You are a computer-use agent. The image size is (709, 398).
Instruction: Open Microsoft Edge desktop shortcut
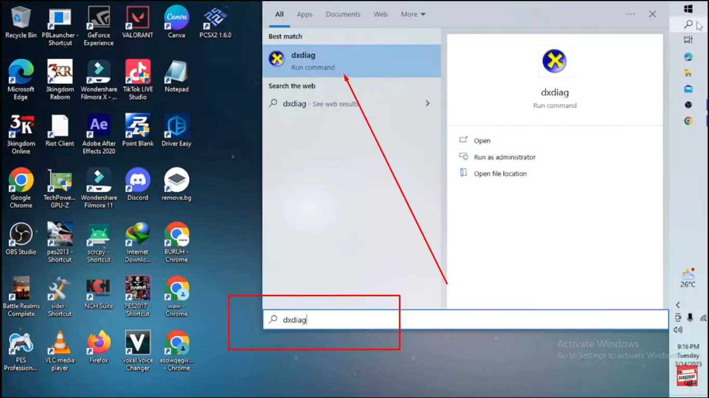(21, 80)
